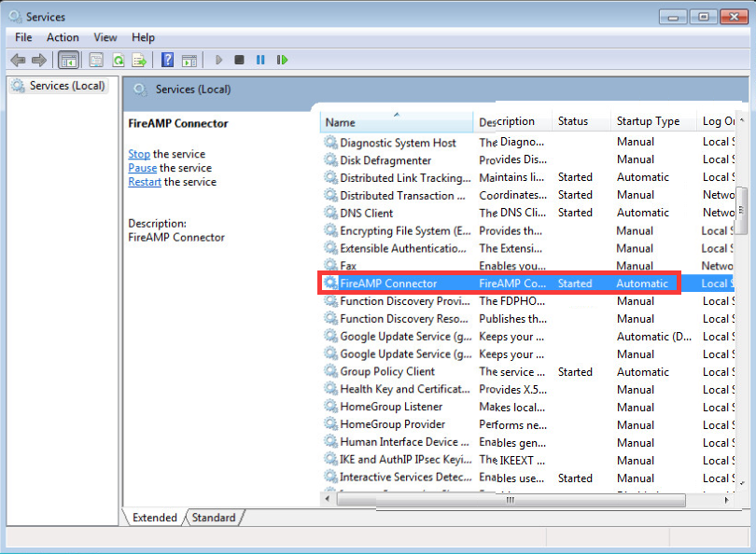756x554 pixels.
Task: Open the View menu
Action: (105, 37)
